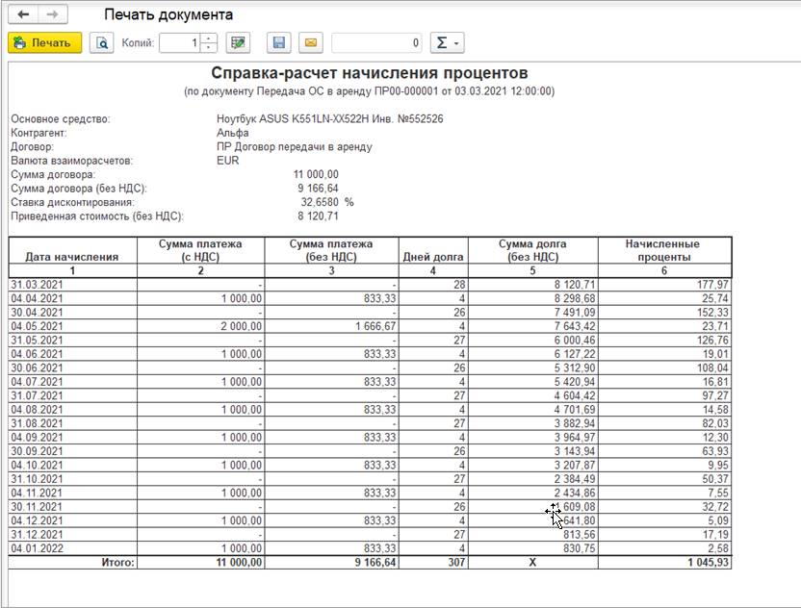Viewport: 801px width, 608px height.
Task: Select debt amount 6 000,46
Action: [x=532, y=340]
